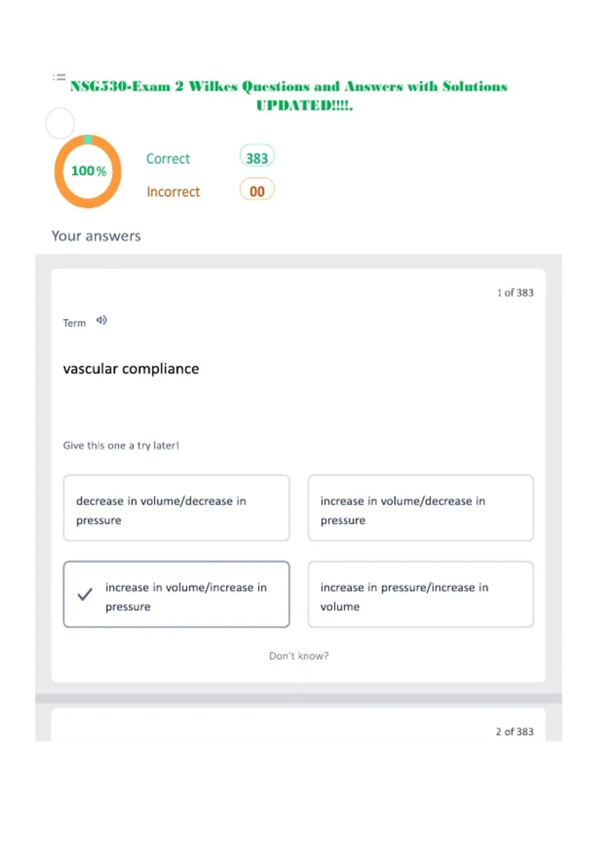
Task: Click the 'Don't know?' link
Action: [x=299, y=656]
